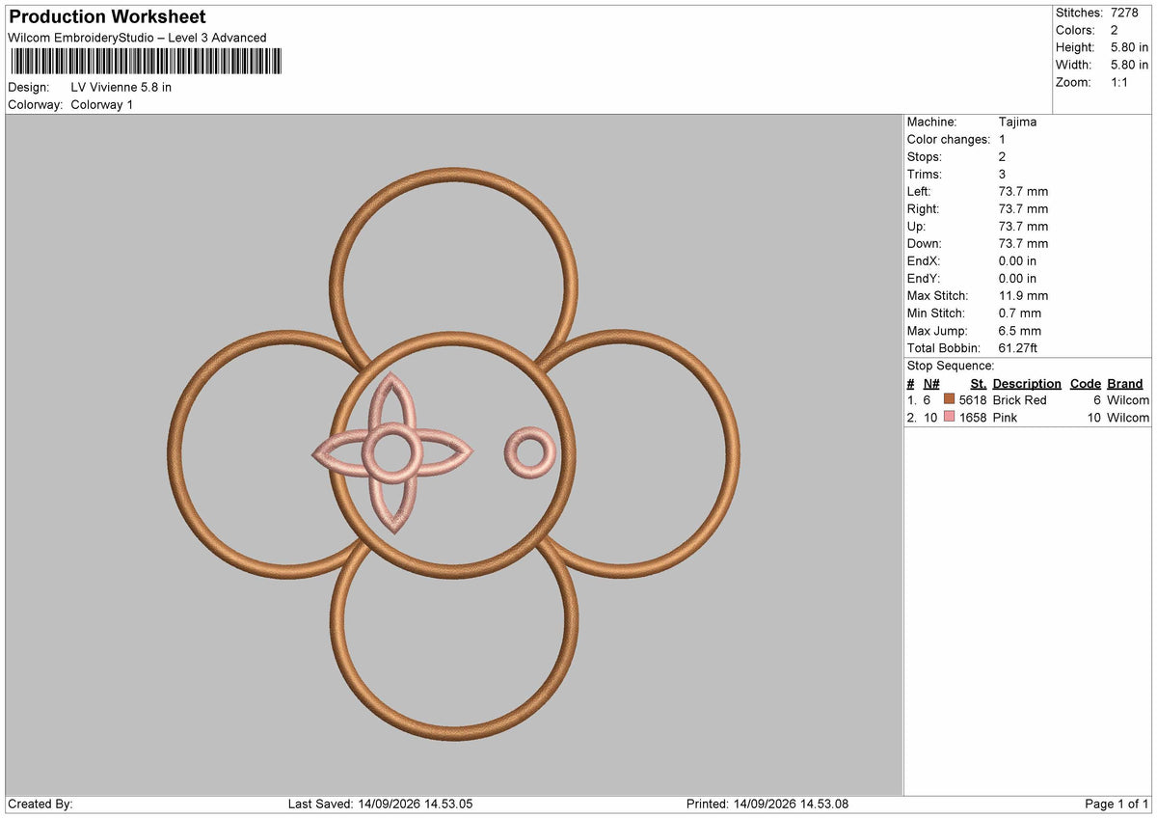
Task: Click the Total Bobbin value '61.27ft'
Action: point(1019,347)
